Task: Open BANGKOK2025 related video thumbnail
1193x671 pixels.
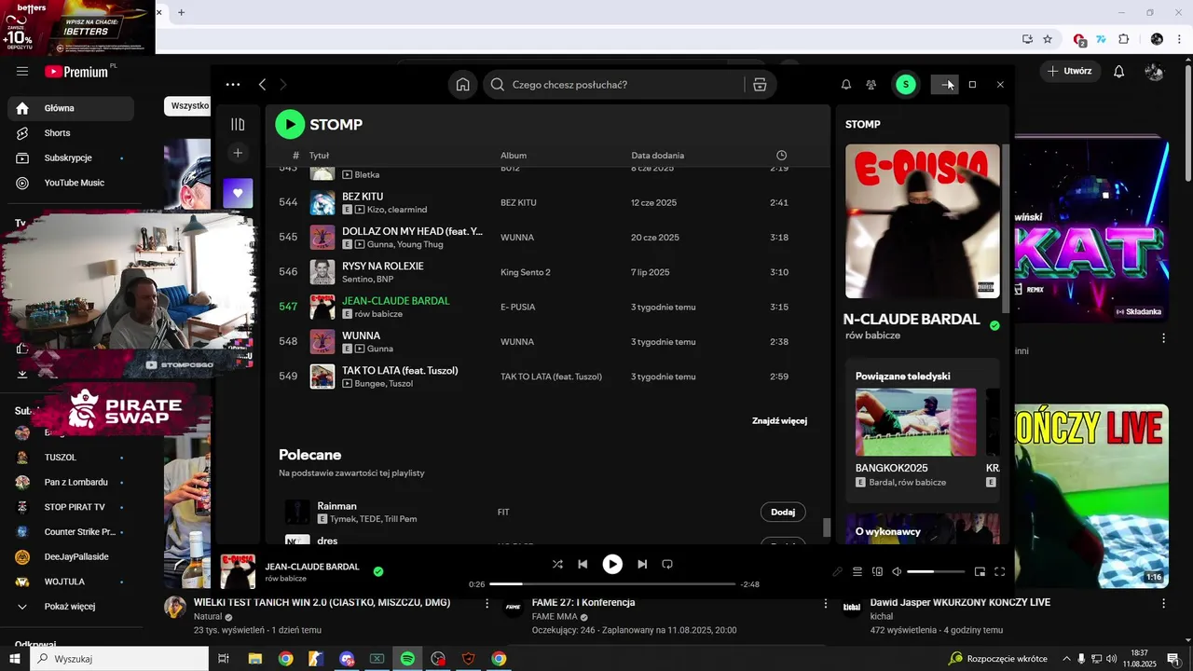Action: click(916, 422)
